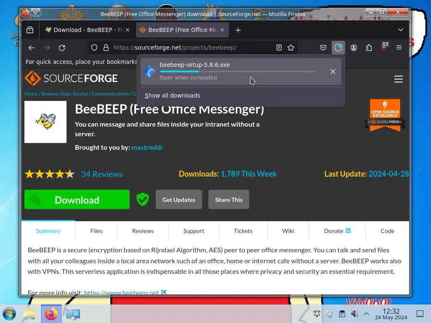Open the beebeep-setup-5.8.6.exe download entry

(241, 71)
